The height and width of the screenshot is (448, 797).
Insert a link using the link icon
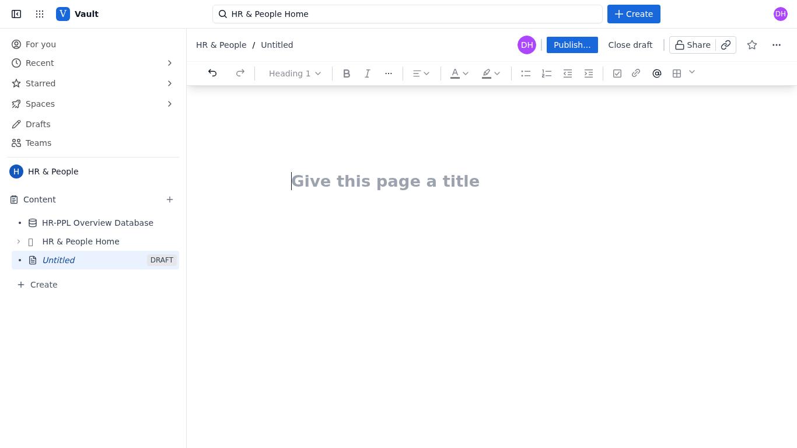636,73
